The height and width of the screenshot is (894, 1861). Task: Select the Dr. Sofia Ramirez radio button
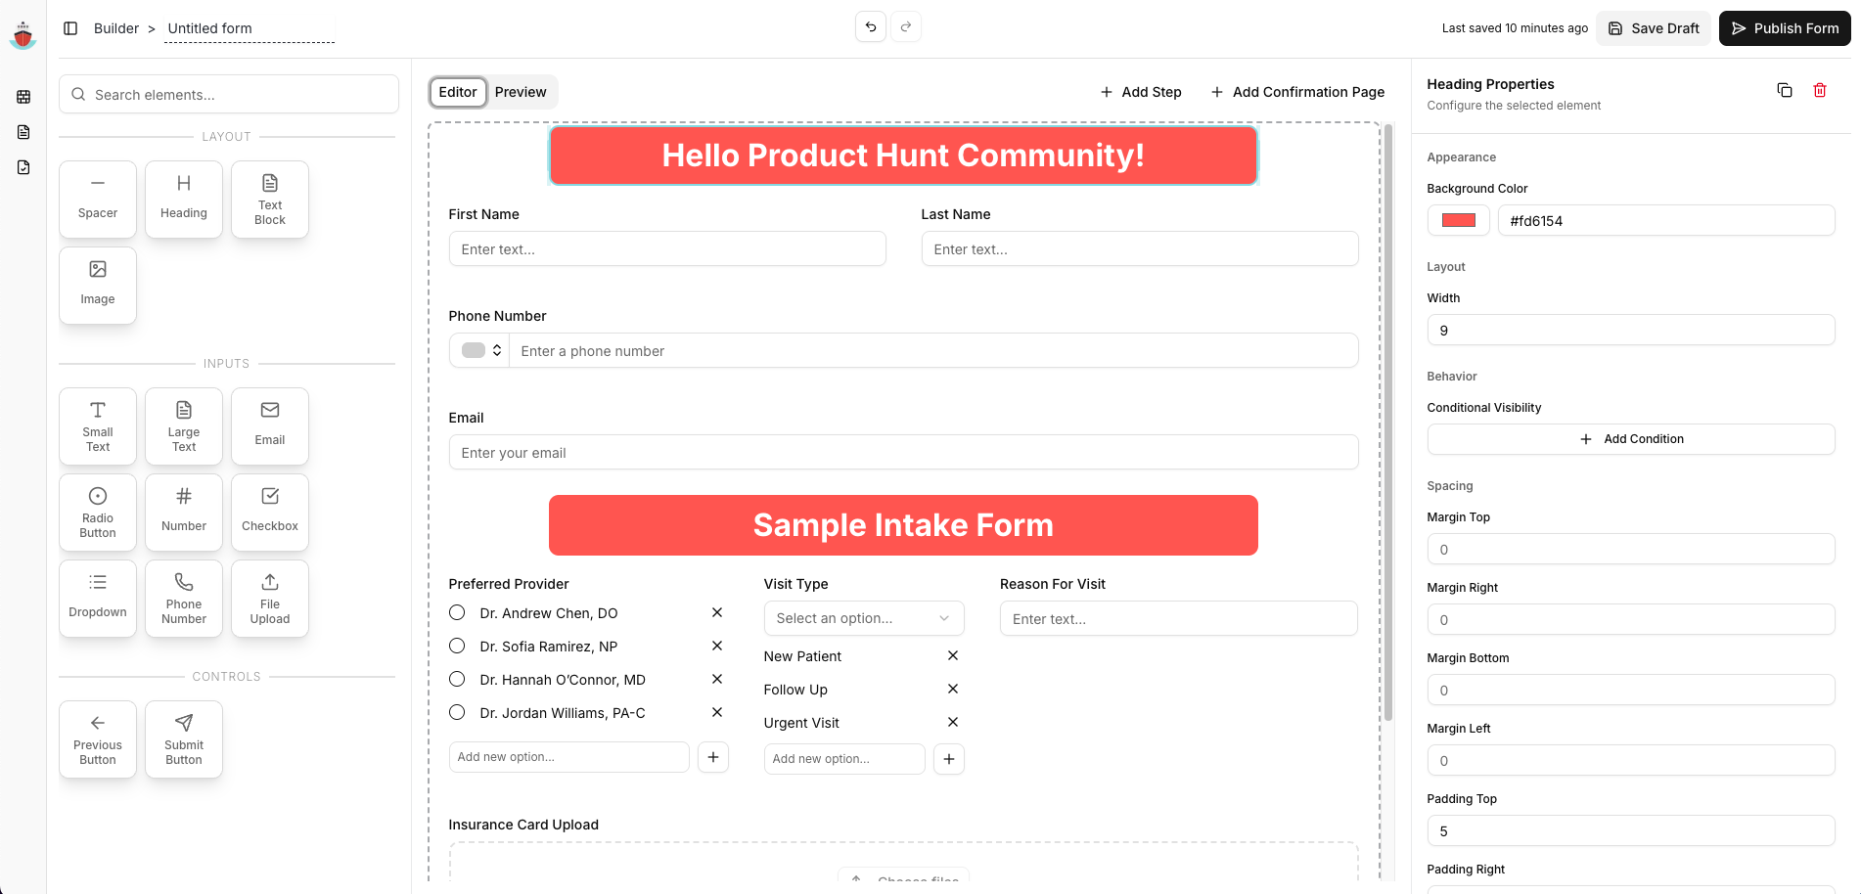(x=456, y=646)
